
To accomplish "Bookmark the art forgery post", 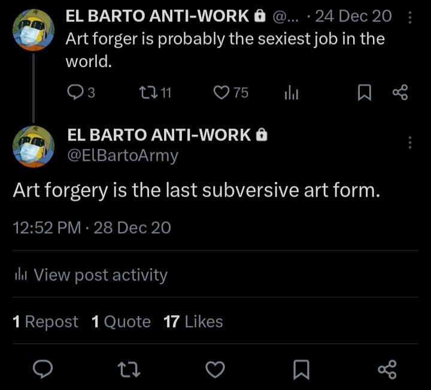I will pyautogui.click(x=302, y=369).
